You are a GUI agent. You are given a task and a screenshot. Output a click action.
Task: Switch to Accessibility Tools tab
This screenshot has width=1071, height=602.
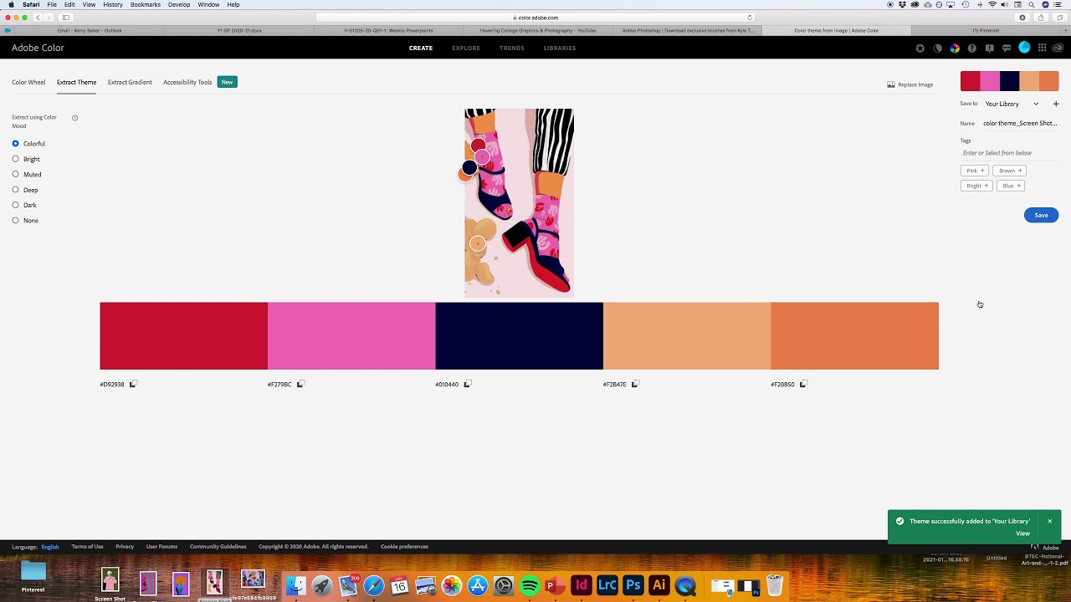pyautogui.click(x=187, y=82)
